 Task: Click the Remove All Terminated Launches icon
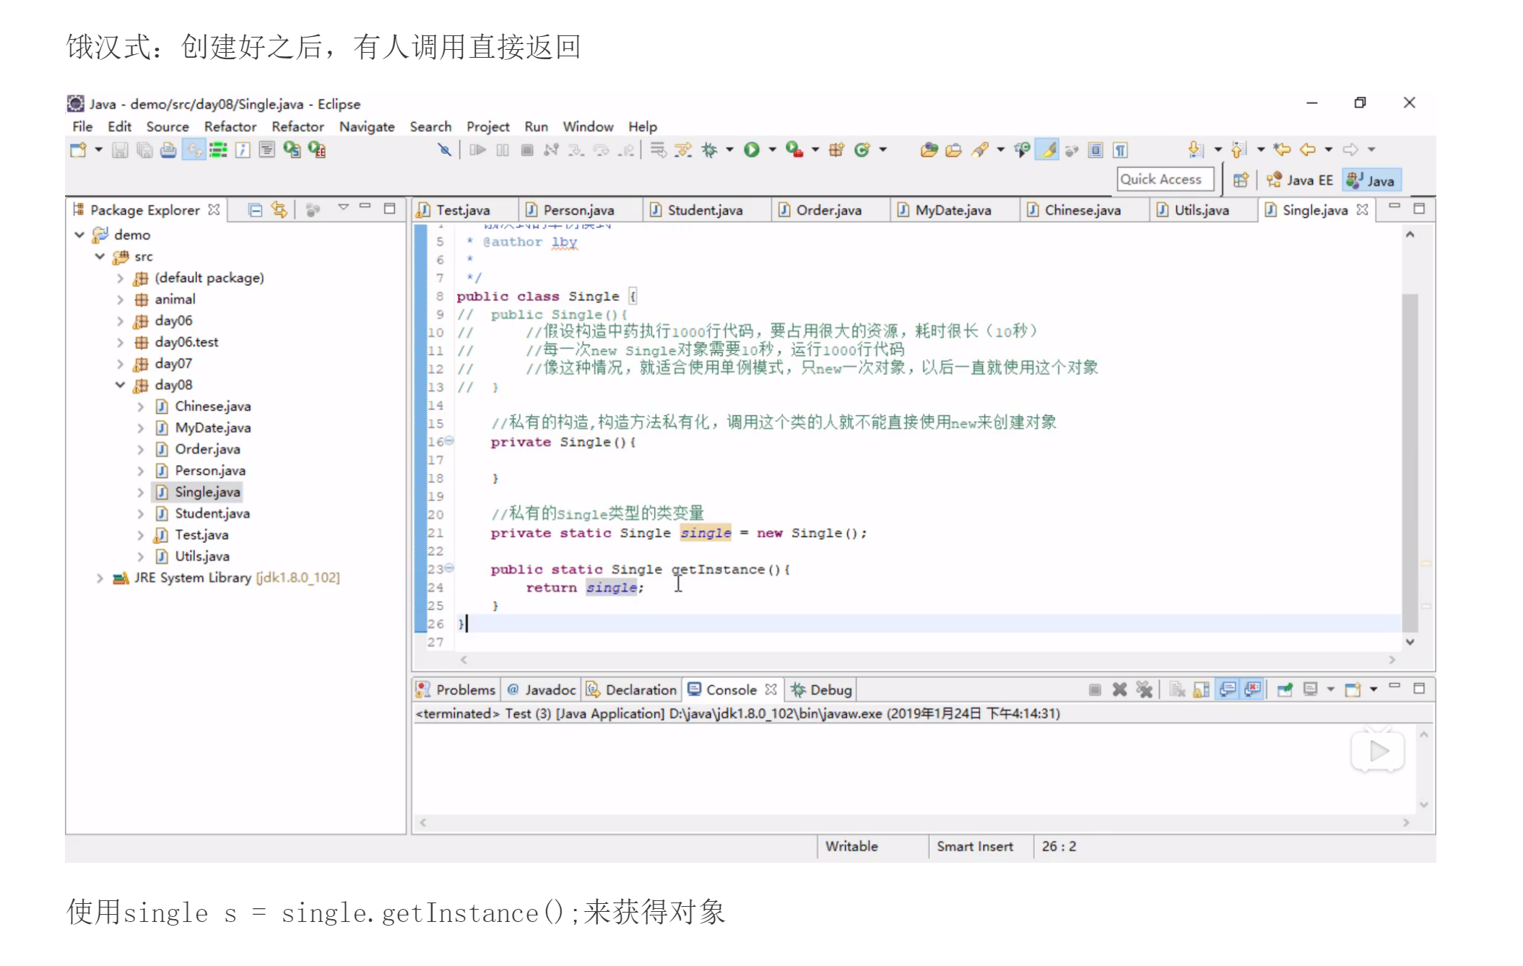click(1144, 689)
